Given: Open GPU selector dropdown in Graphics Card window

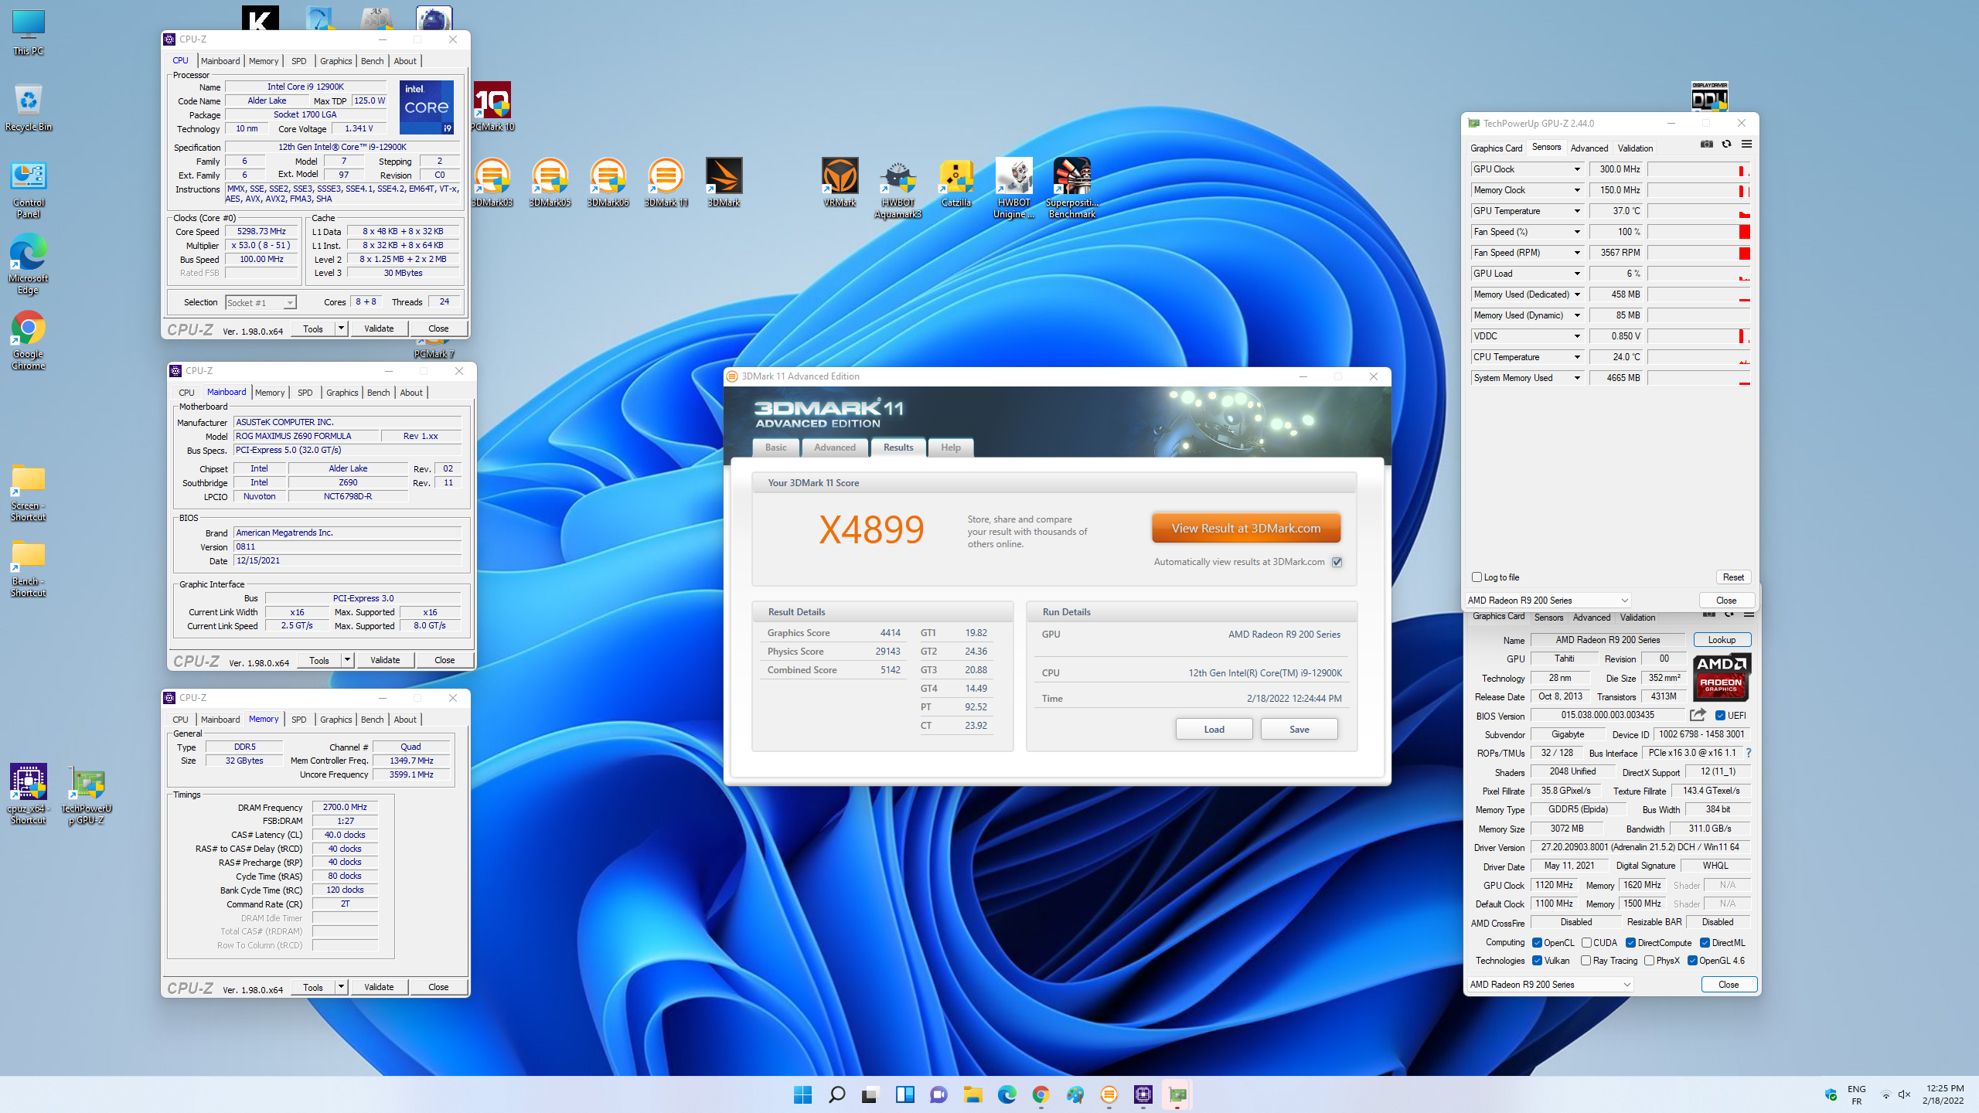Looking at the screenshot, I should click(x=1551, y=985).
